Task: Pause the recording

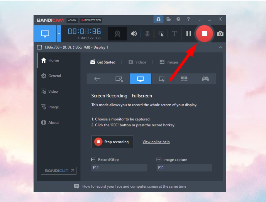Action: click(x=189, y=34)
